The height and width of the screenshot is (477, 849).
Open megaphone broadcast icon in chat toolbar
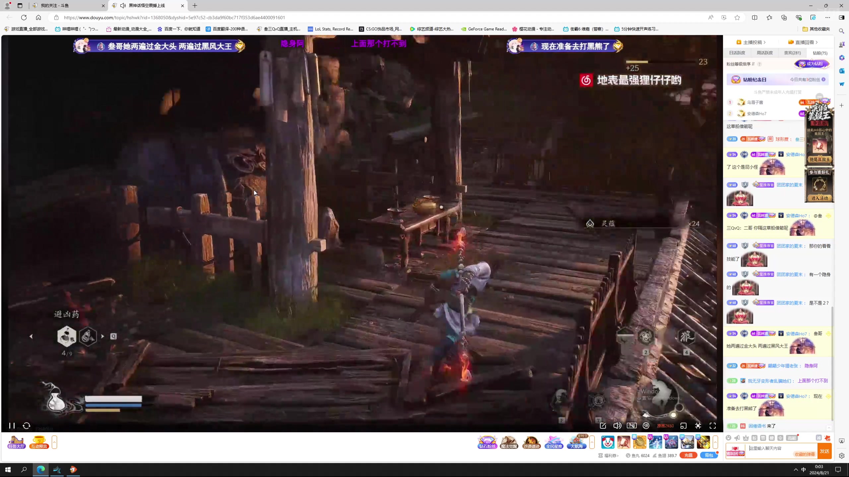(x=737, y=438)
